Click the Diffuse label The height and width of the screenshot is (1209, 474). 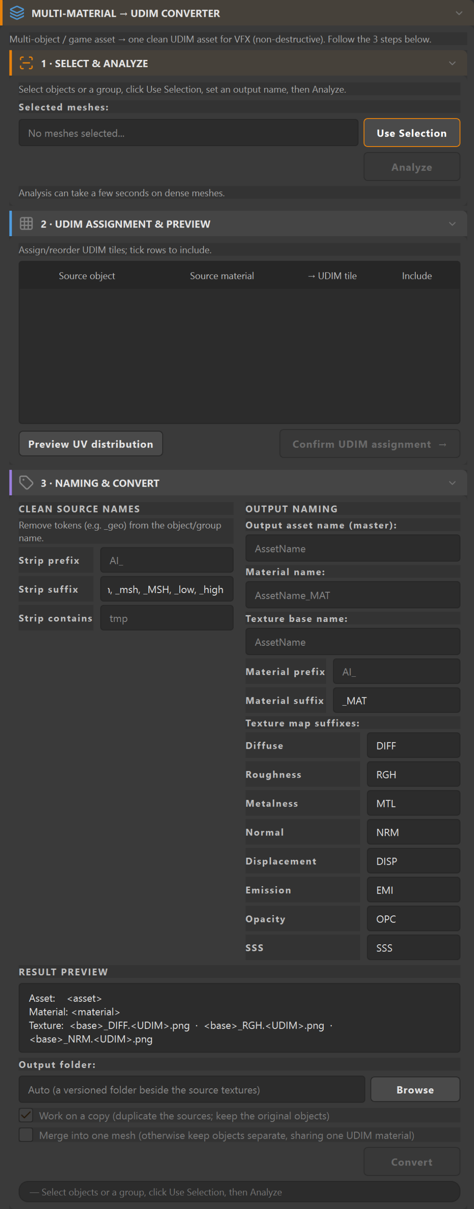tap(264, 745)
